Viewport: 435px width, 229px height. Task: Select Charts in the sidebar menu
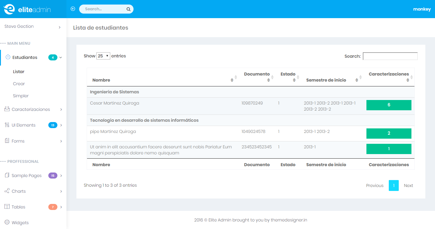[19, 191]
